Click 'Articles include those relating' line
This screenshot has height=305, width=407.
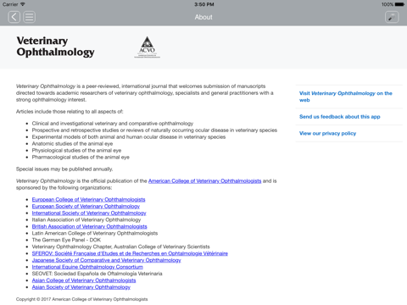pyautogui.click(x=70, y=112)
